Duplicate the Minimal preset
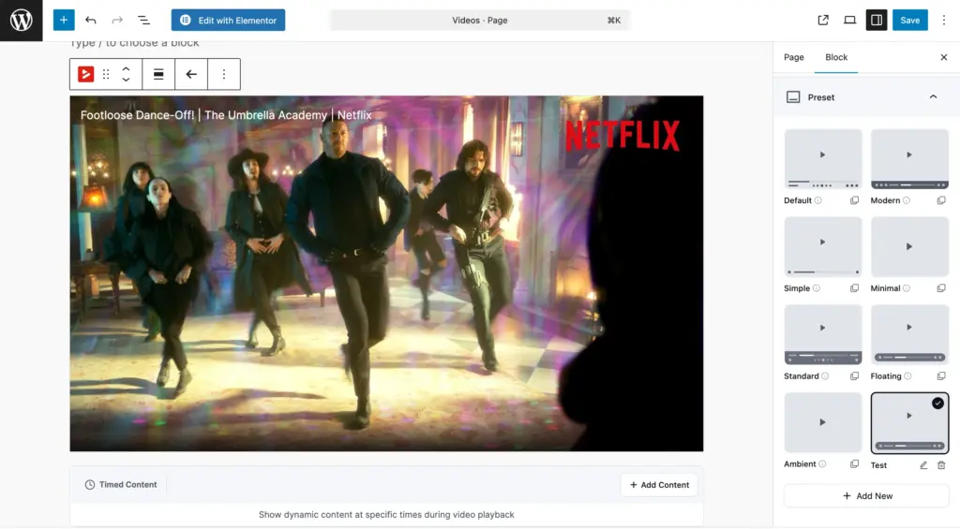 [x=941, y=288]
